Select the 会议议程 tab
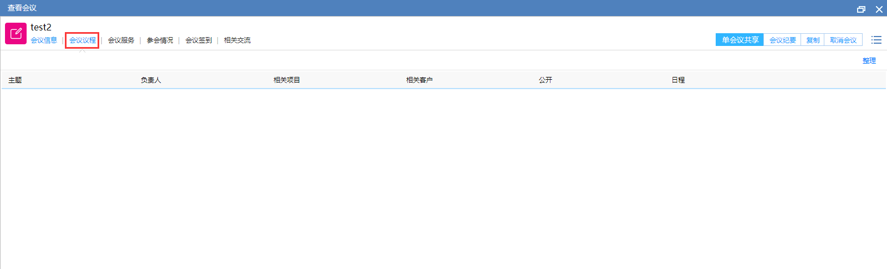Image resolution: width=887 pixels, height=269 pixels. click(82, 40)
